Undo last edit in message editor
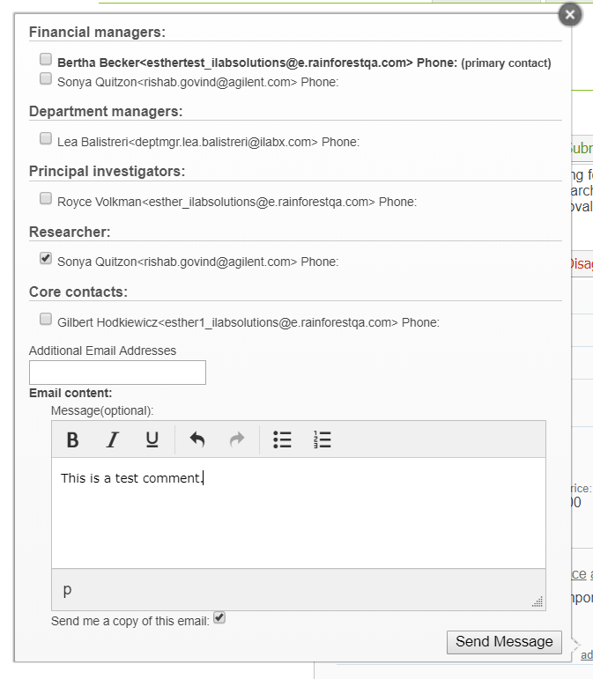The image size is (593, 679). [197, 439]
